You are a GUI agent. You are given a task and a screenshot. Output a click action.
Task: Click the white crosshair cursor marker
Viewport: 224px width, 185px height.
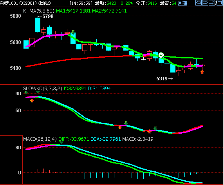click(x=143, y=59)
